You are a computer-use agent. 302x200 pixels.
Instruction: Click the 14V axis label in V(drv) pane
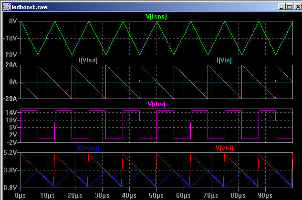pyautogui.click(x=12, y=113)
